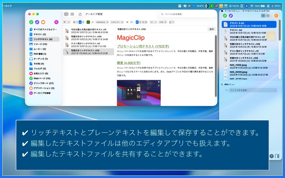The width and height of the screenshot is (285, 178).
Task: Switch archive menu panel to list view
Action: pos(263,16)
